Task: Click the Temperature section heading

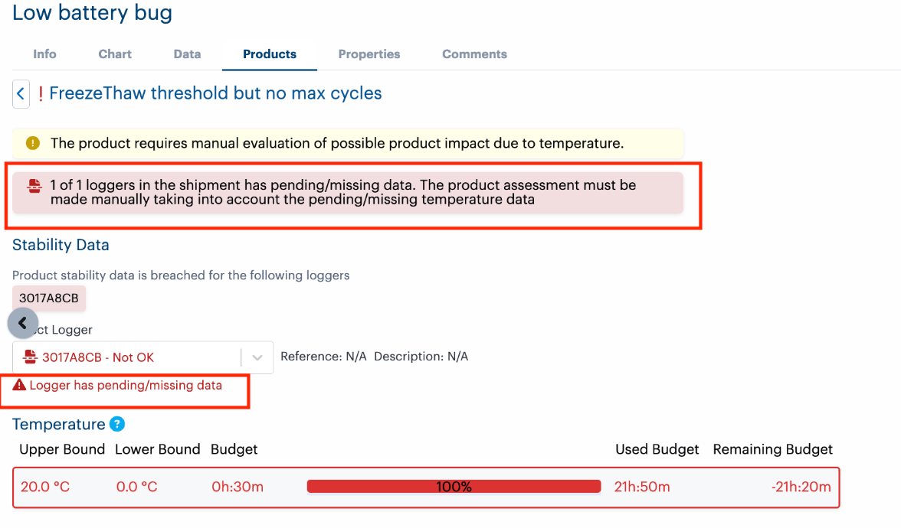Action: point(58,424)
